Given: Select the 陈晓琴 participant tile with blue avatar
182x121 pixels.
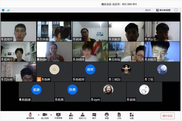Looking at the screenshot, I should [x=90, y=72].
